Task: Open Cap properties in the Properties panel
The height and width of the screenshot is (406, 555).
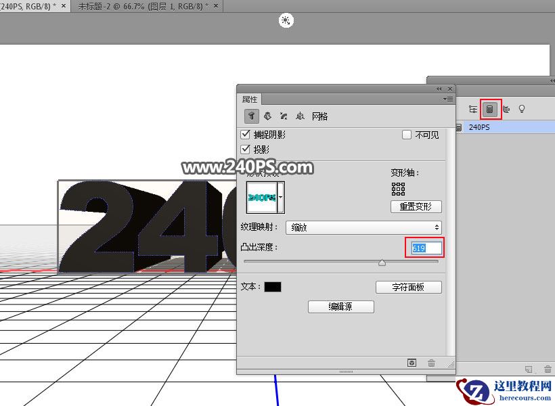Action: point(284,116)
